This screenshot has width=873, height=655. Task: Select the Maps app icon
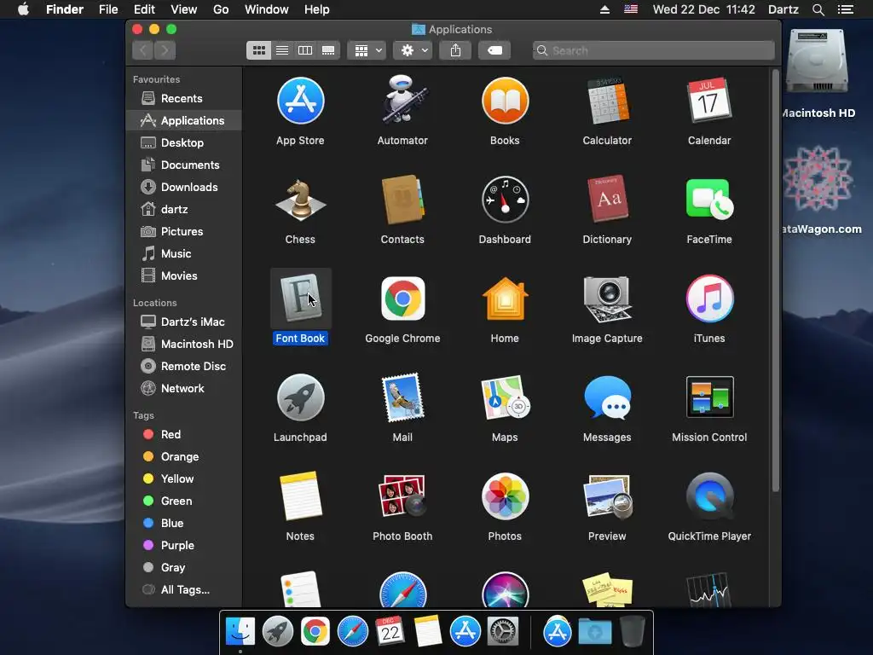505,397
